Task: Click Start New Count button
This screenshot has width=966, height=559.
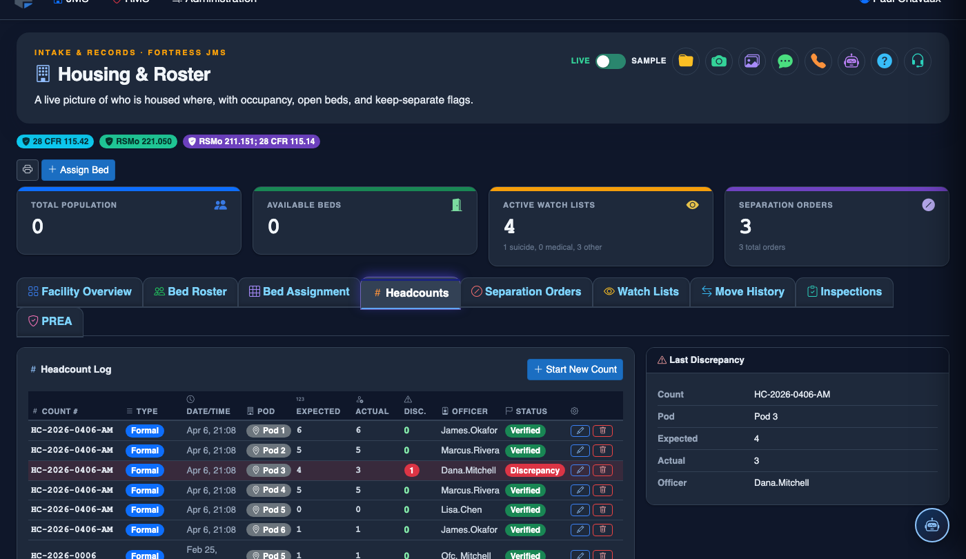Action: [575, 369]
